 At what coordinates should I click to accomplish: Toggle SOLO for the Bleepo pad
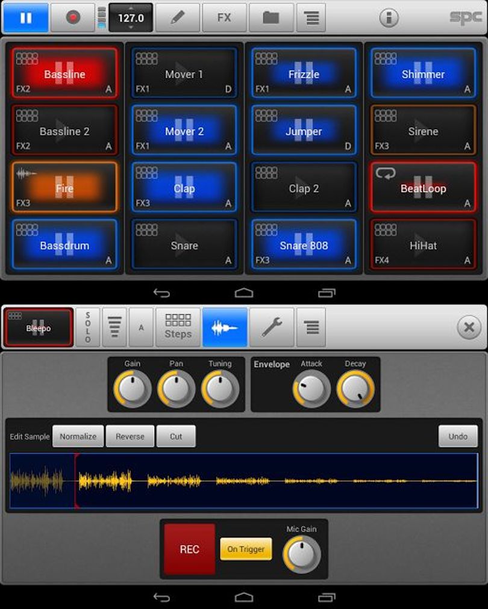tap(87, 327)
